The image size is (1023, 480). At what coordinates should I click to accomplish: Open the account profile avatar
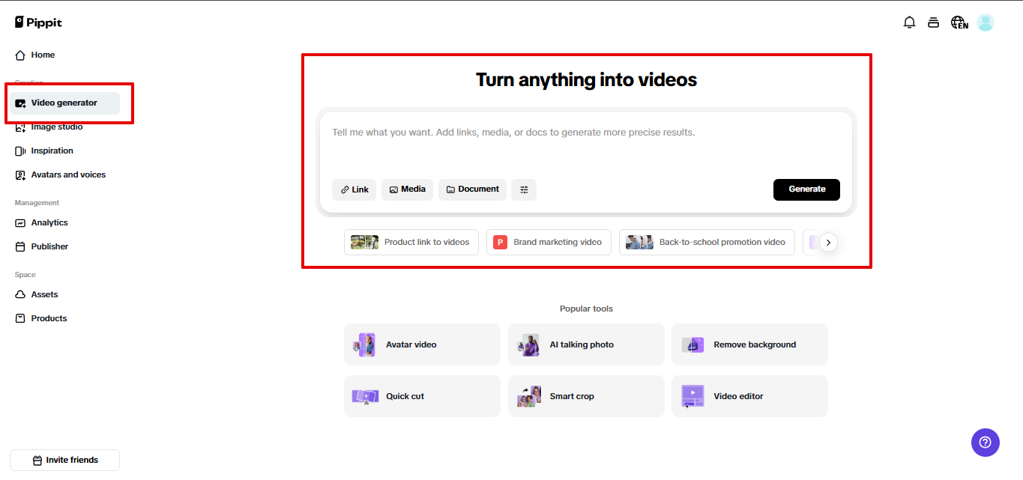coord(985,22)
